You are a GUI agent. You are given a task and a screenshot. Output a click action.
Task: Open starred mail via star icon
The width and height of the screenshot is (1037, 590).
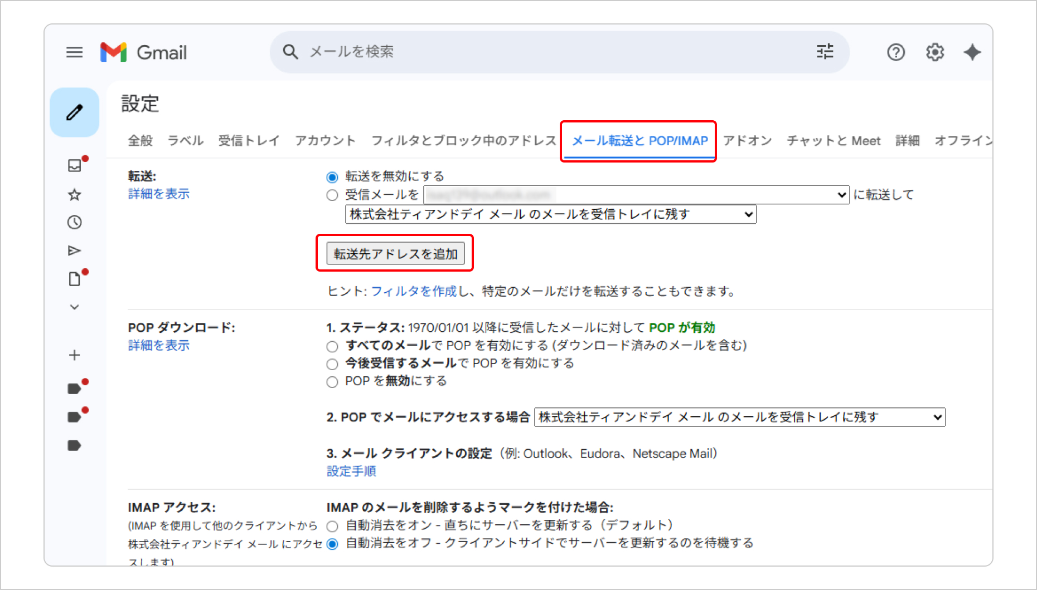click(74, 194)
